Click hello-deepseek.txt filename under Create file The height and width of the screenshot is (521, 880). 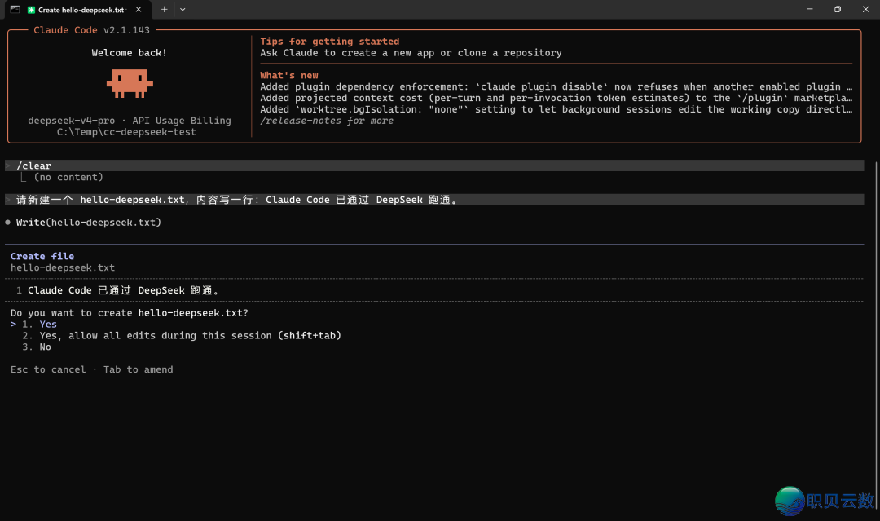[62, 267]
